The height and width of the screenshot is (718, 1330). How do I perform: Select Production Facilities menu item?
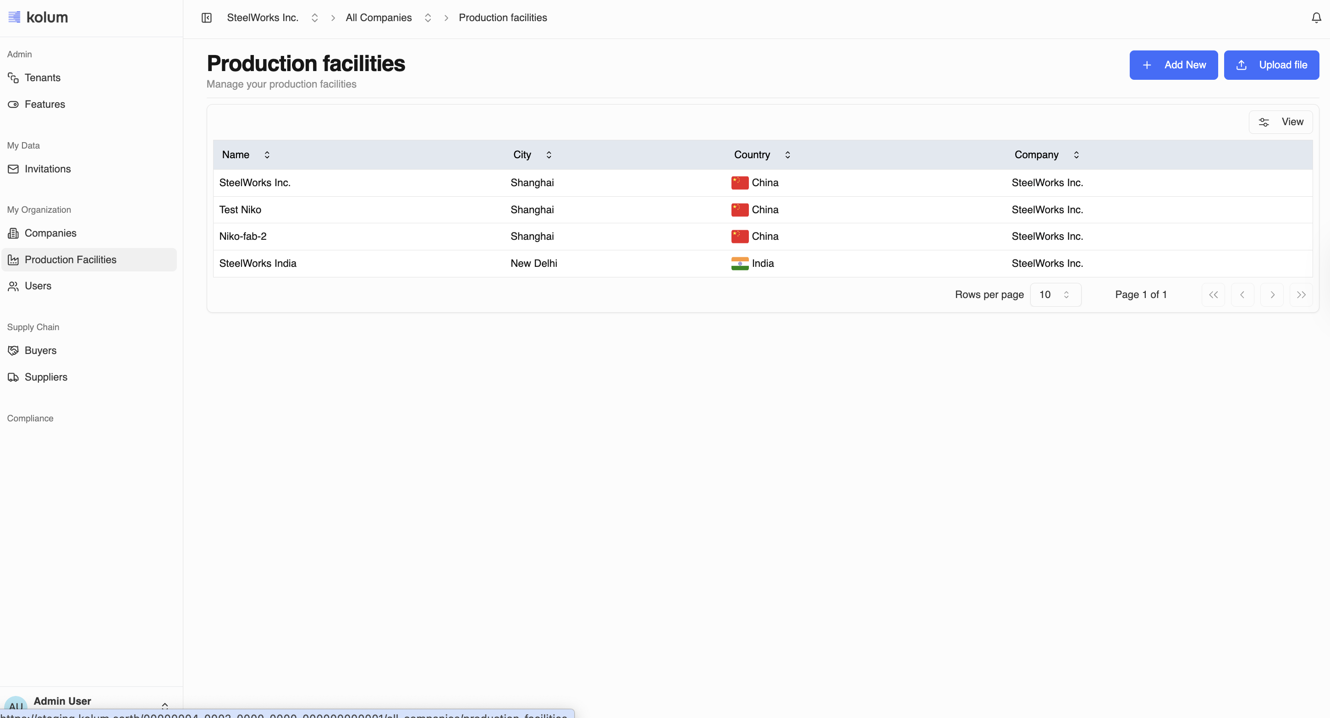point(70,260)
